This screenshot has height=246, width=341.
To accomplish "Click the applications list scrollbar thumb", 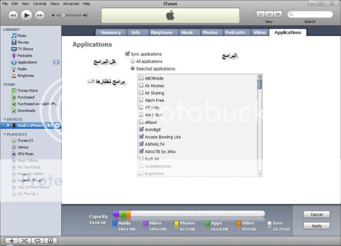I will point(259,84).
